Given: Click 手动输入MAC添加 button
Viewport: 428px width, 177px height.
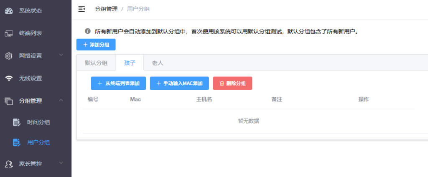Looking at the screenshot, I should click(x=179, y=83).
